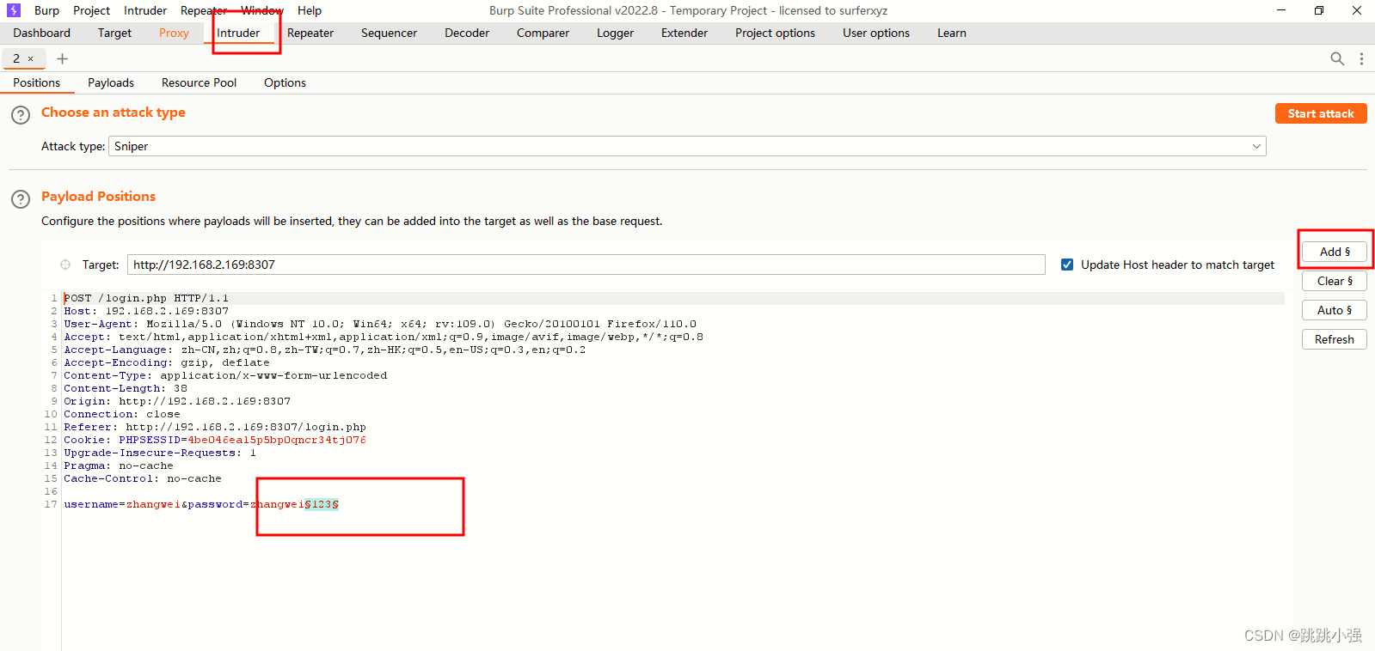Image resolution: width=1375 pixels, height=651 pixels.
Task: Open the Learn tab
Action: coord(952,33)
